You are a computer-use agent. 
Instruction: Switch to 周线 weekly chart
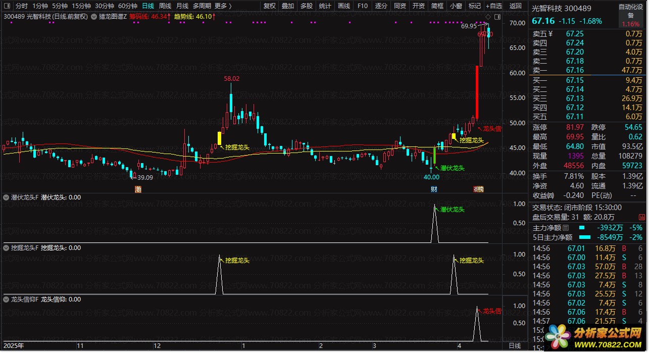tap(165, 6)
